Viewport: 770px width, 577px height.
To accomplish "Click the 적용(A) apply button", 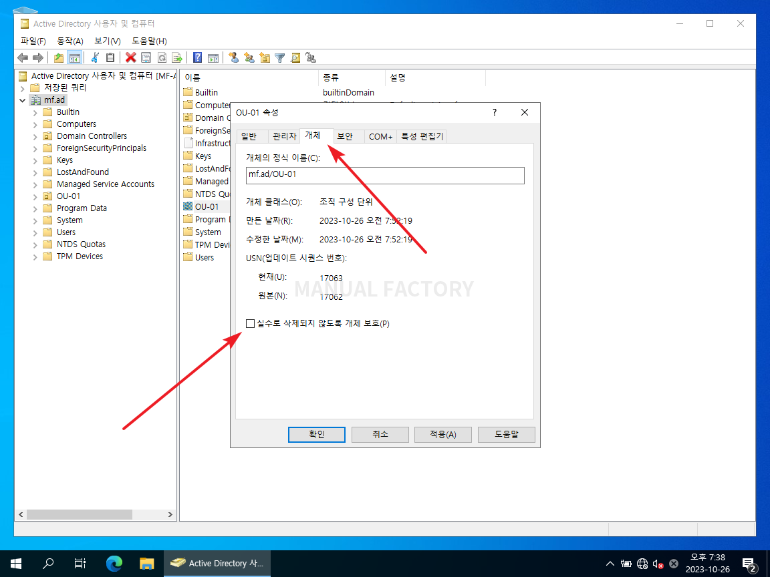I will (443, 434).
